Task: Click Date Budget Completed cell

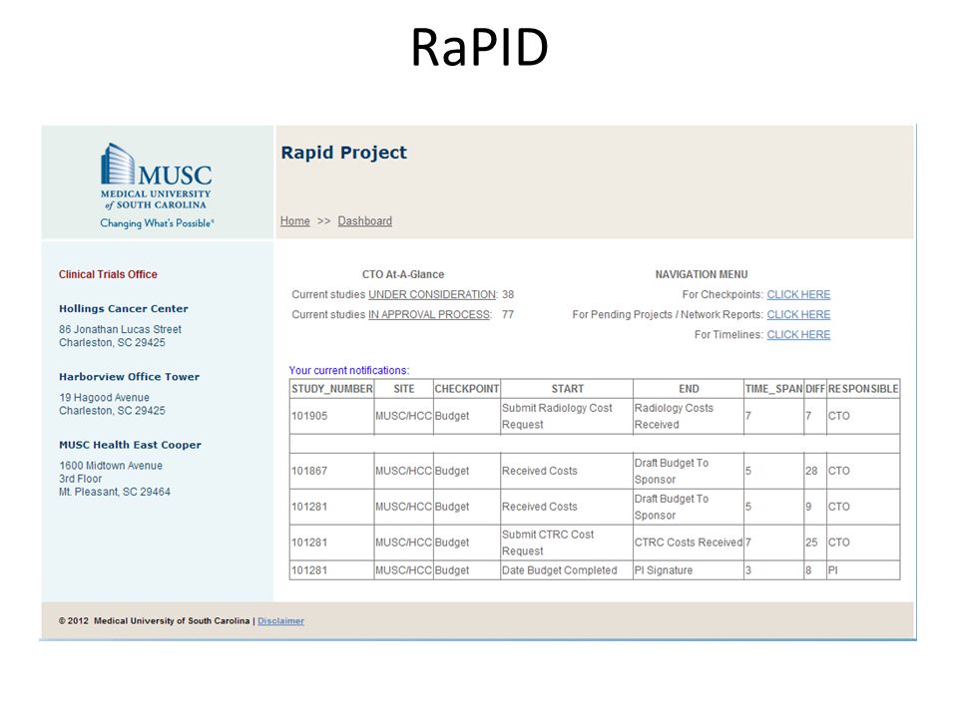Action: pyautogui.click(x=567, y=570)
